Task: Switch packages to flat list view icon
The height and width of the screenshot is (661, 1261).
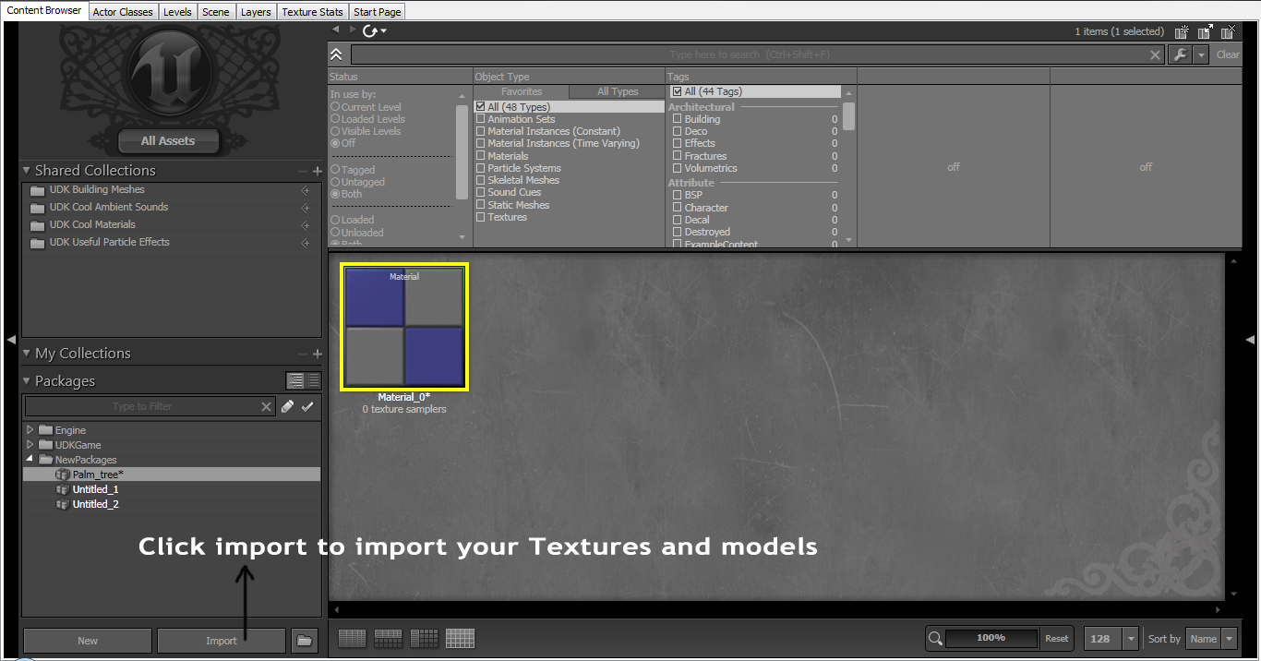Action: (313, 380)
